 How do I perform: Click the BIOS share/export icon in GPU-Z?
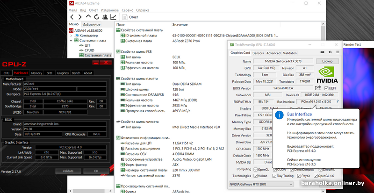tap(318, 88)
